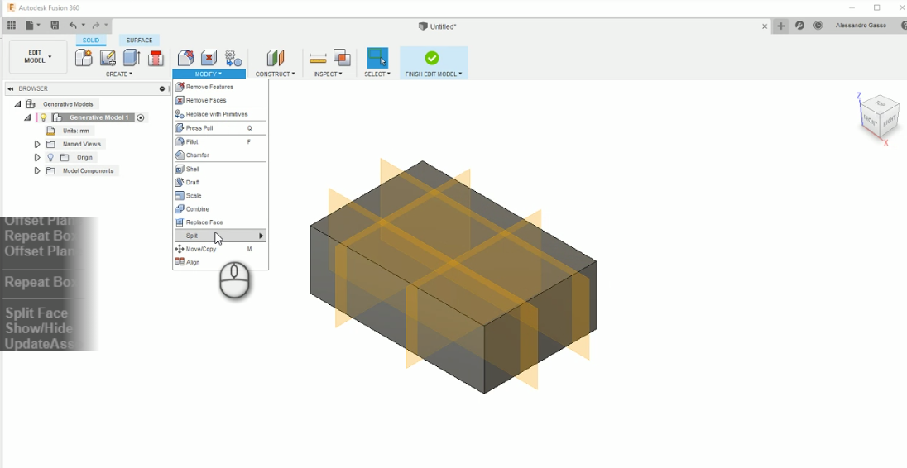Select the Extrude tool icon
The height and width of the screenshot is (468, 907).
[x=132, y=58]
